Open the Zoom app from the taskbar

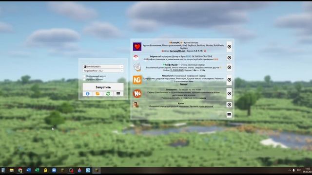(54, 170)
